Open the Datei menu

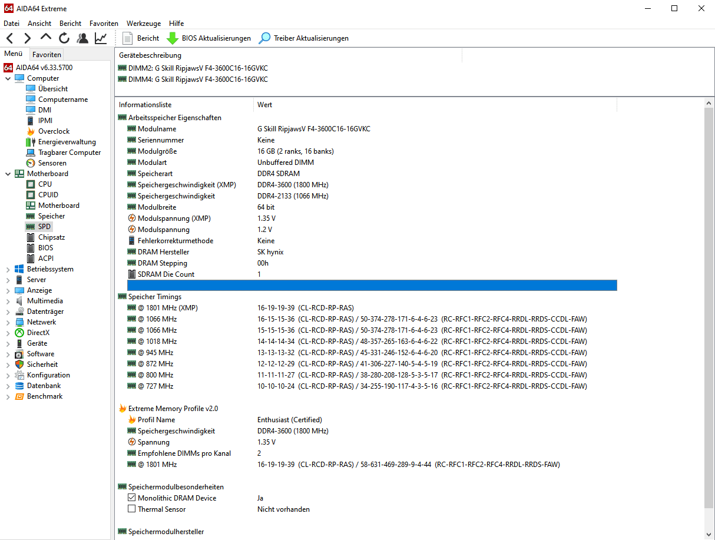tap(12, 24)
